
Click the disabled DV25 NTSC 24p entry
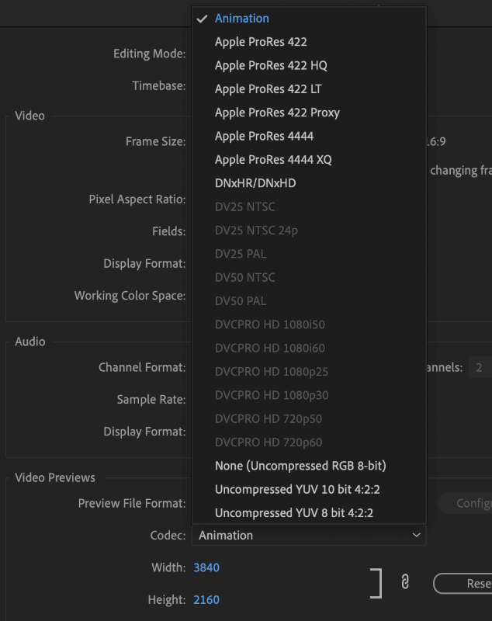point(309,230)
